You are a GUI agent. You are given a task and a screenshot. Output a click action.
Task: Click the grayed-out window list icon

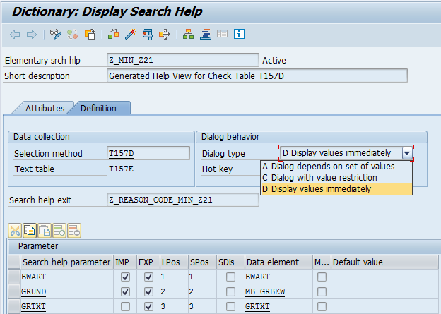coord(222,35)
